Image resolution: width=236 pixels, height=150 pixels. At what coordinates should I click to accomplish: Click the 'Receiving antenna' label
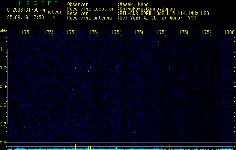(89, 18)
